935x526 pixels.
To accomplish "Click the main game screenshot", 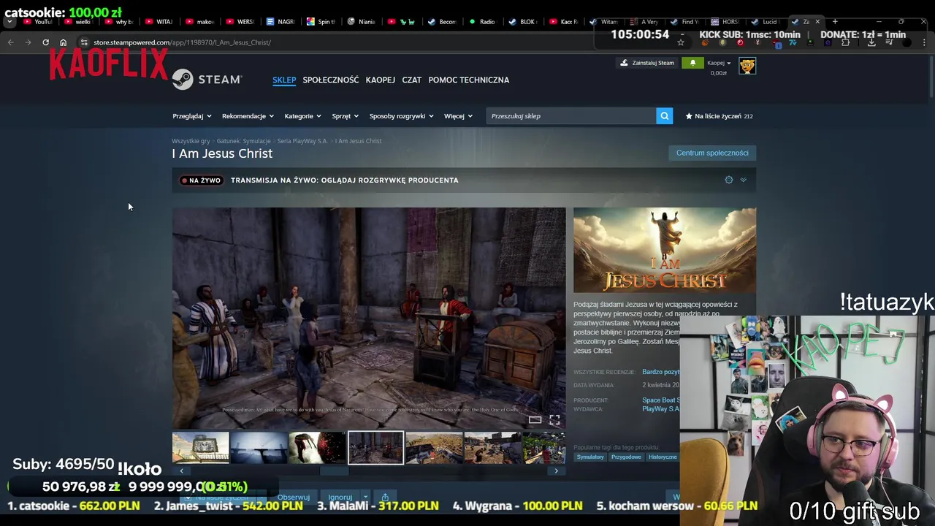I will point(369,318).
